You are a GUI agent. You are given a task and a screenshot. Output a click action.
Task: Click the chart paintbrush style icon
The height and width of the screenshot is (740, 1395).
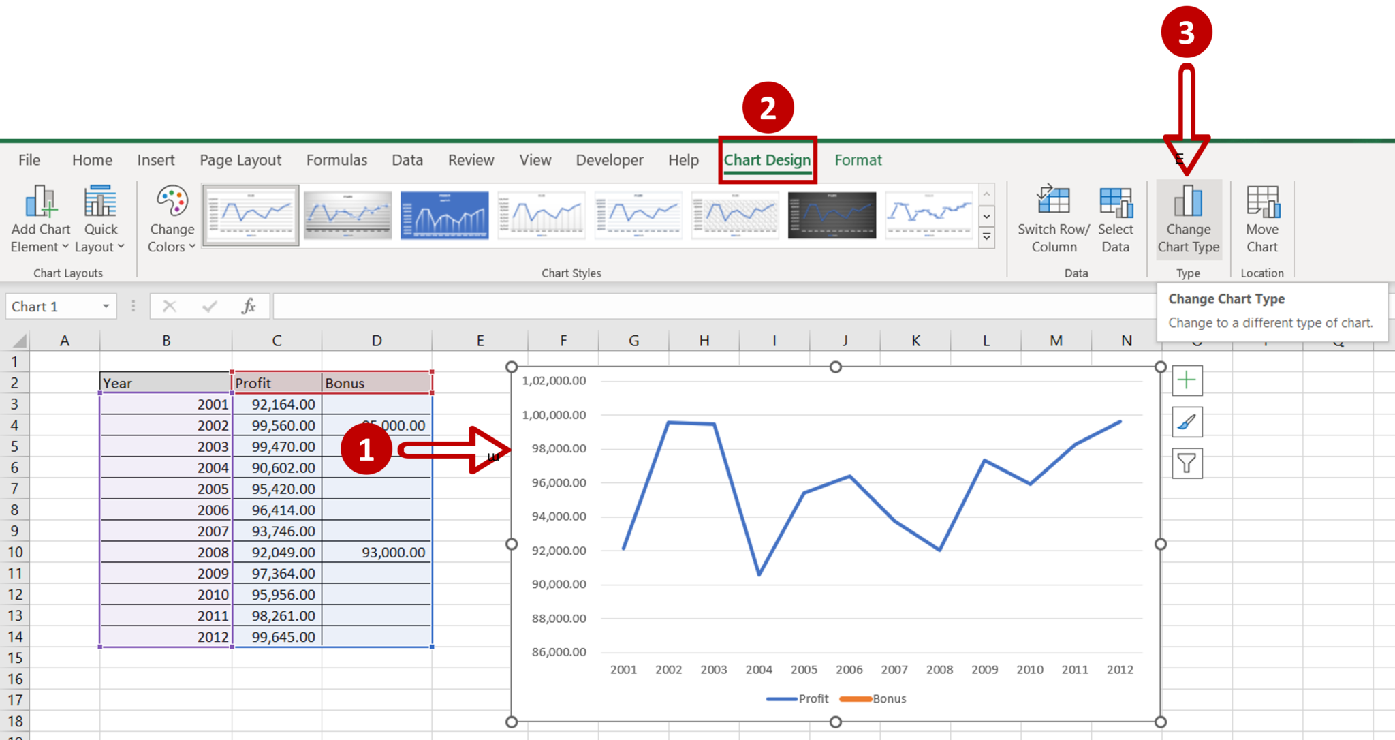(x=1187, y=422)
